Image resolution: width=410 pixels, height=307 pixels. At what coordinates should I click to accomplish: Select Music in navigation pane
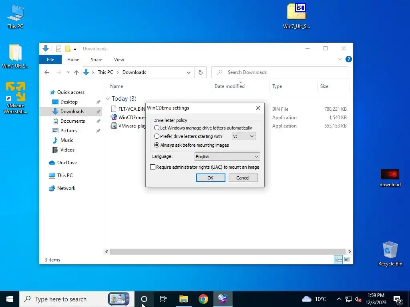point(67,140)
